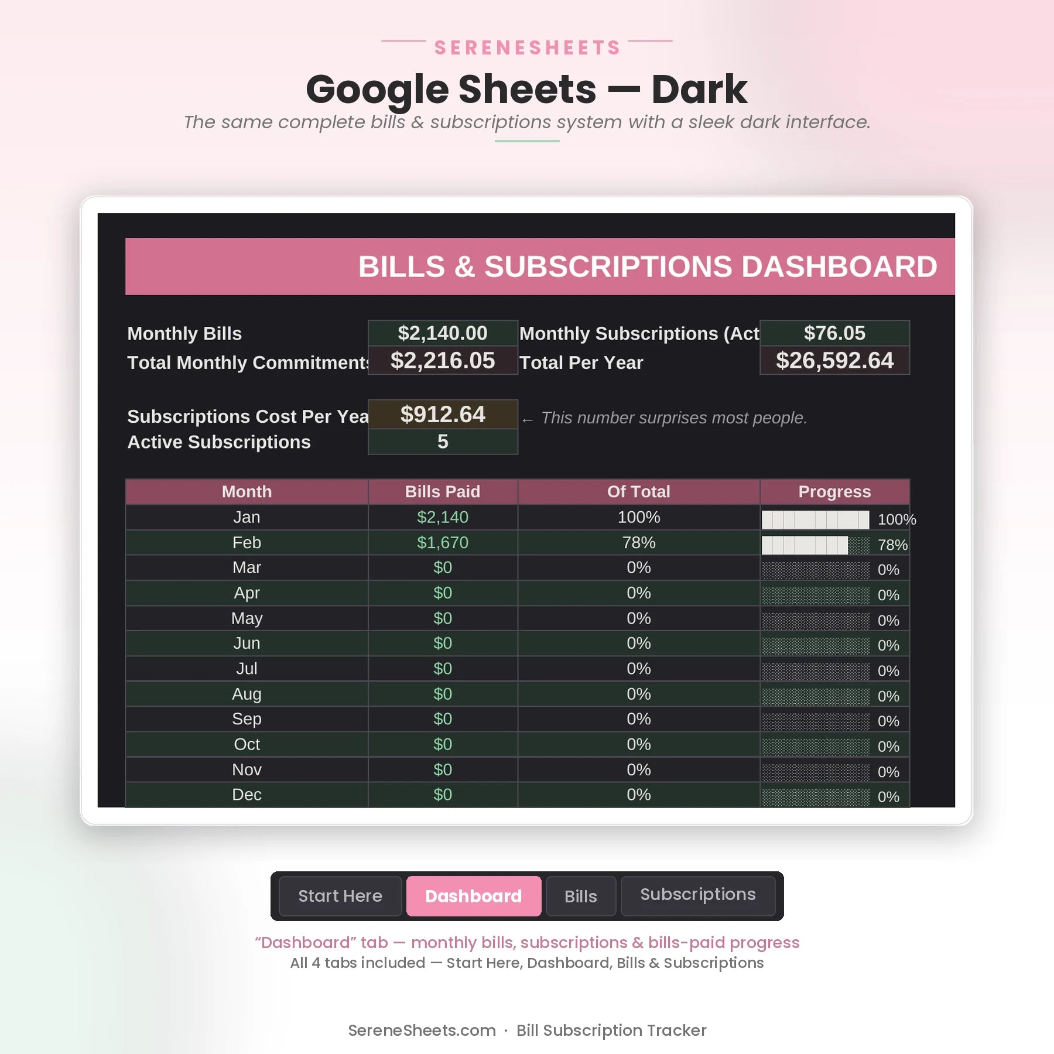Click the Dashboard title banner
This screenshot has height=1054, width=1054.
pos(540,266)
